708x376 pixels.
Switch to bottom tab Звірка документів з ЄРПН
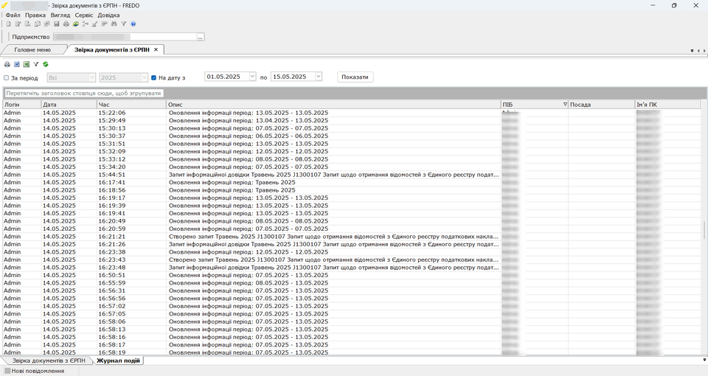pos(49,361)
